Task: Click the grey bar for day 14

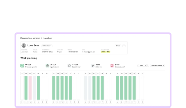Action: pyautogui.click(x=86, y=88)
